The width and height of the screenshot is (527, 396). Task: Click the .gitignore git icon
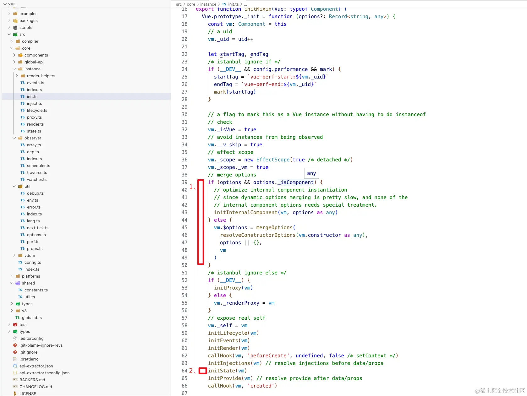[x=15, y=352]
